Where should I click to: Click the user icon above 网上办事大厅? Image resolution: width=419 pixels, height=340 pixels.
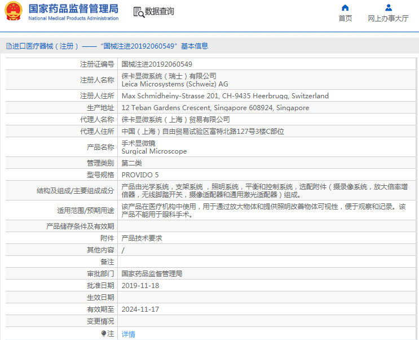pos(389,7)
